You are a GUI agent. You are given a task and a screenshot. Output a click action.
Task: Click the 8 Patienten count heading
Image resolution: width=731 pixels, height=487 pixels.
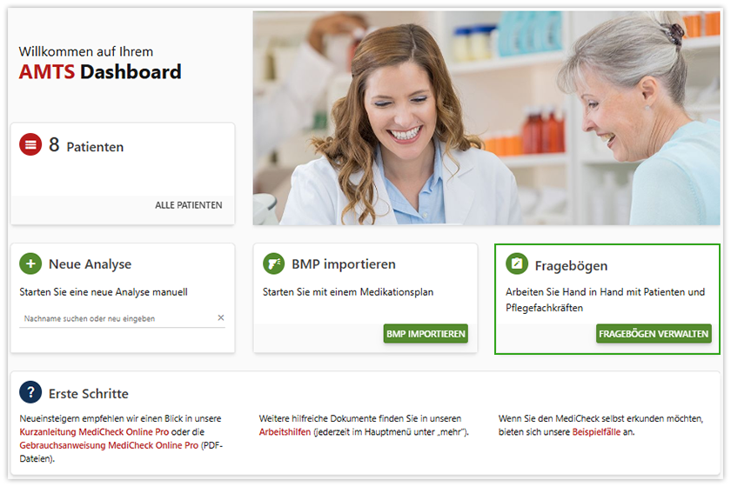pyautogui.click(x=86, y=145)
